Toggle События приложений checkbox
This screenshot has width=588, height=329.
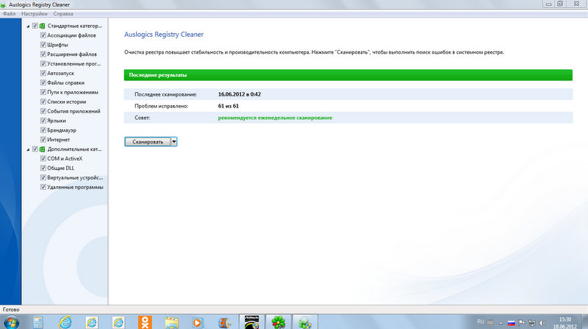[x=43, y=111]
